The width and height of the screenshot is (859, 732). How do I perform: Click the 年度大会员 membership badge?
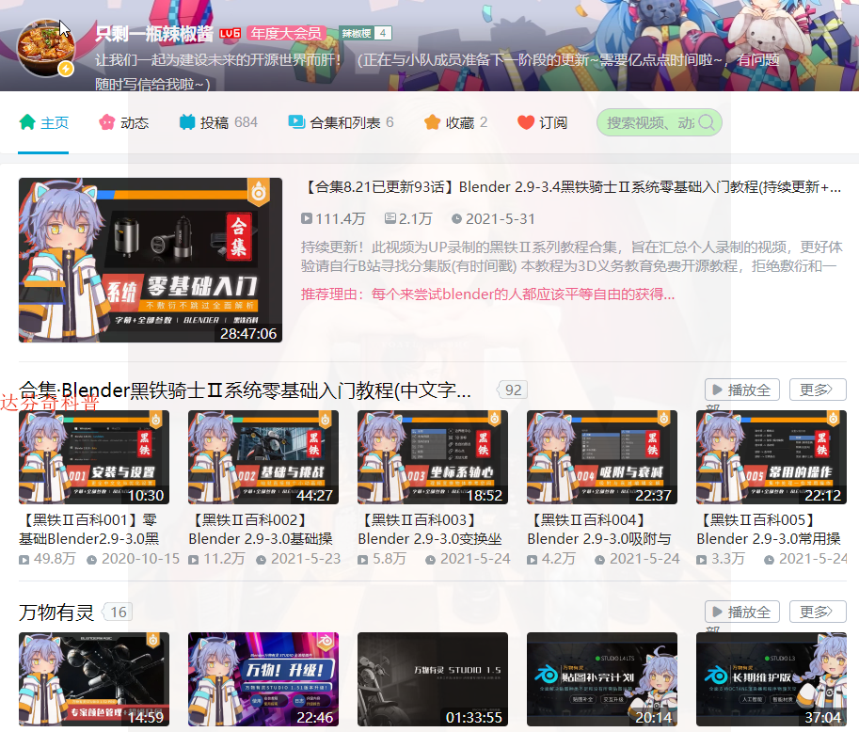pos(286,34)
